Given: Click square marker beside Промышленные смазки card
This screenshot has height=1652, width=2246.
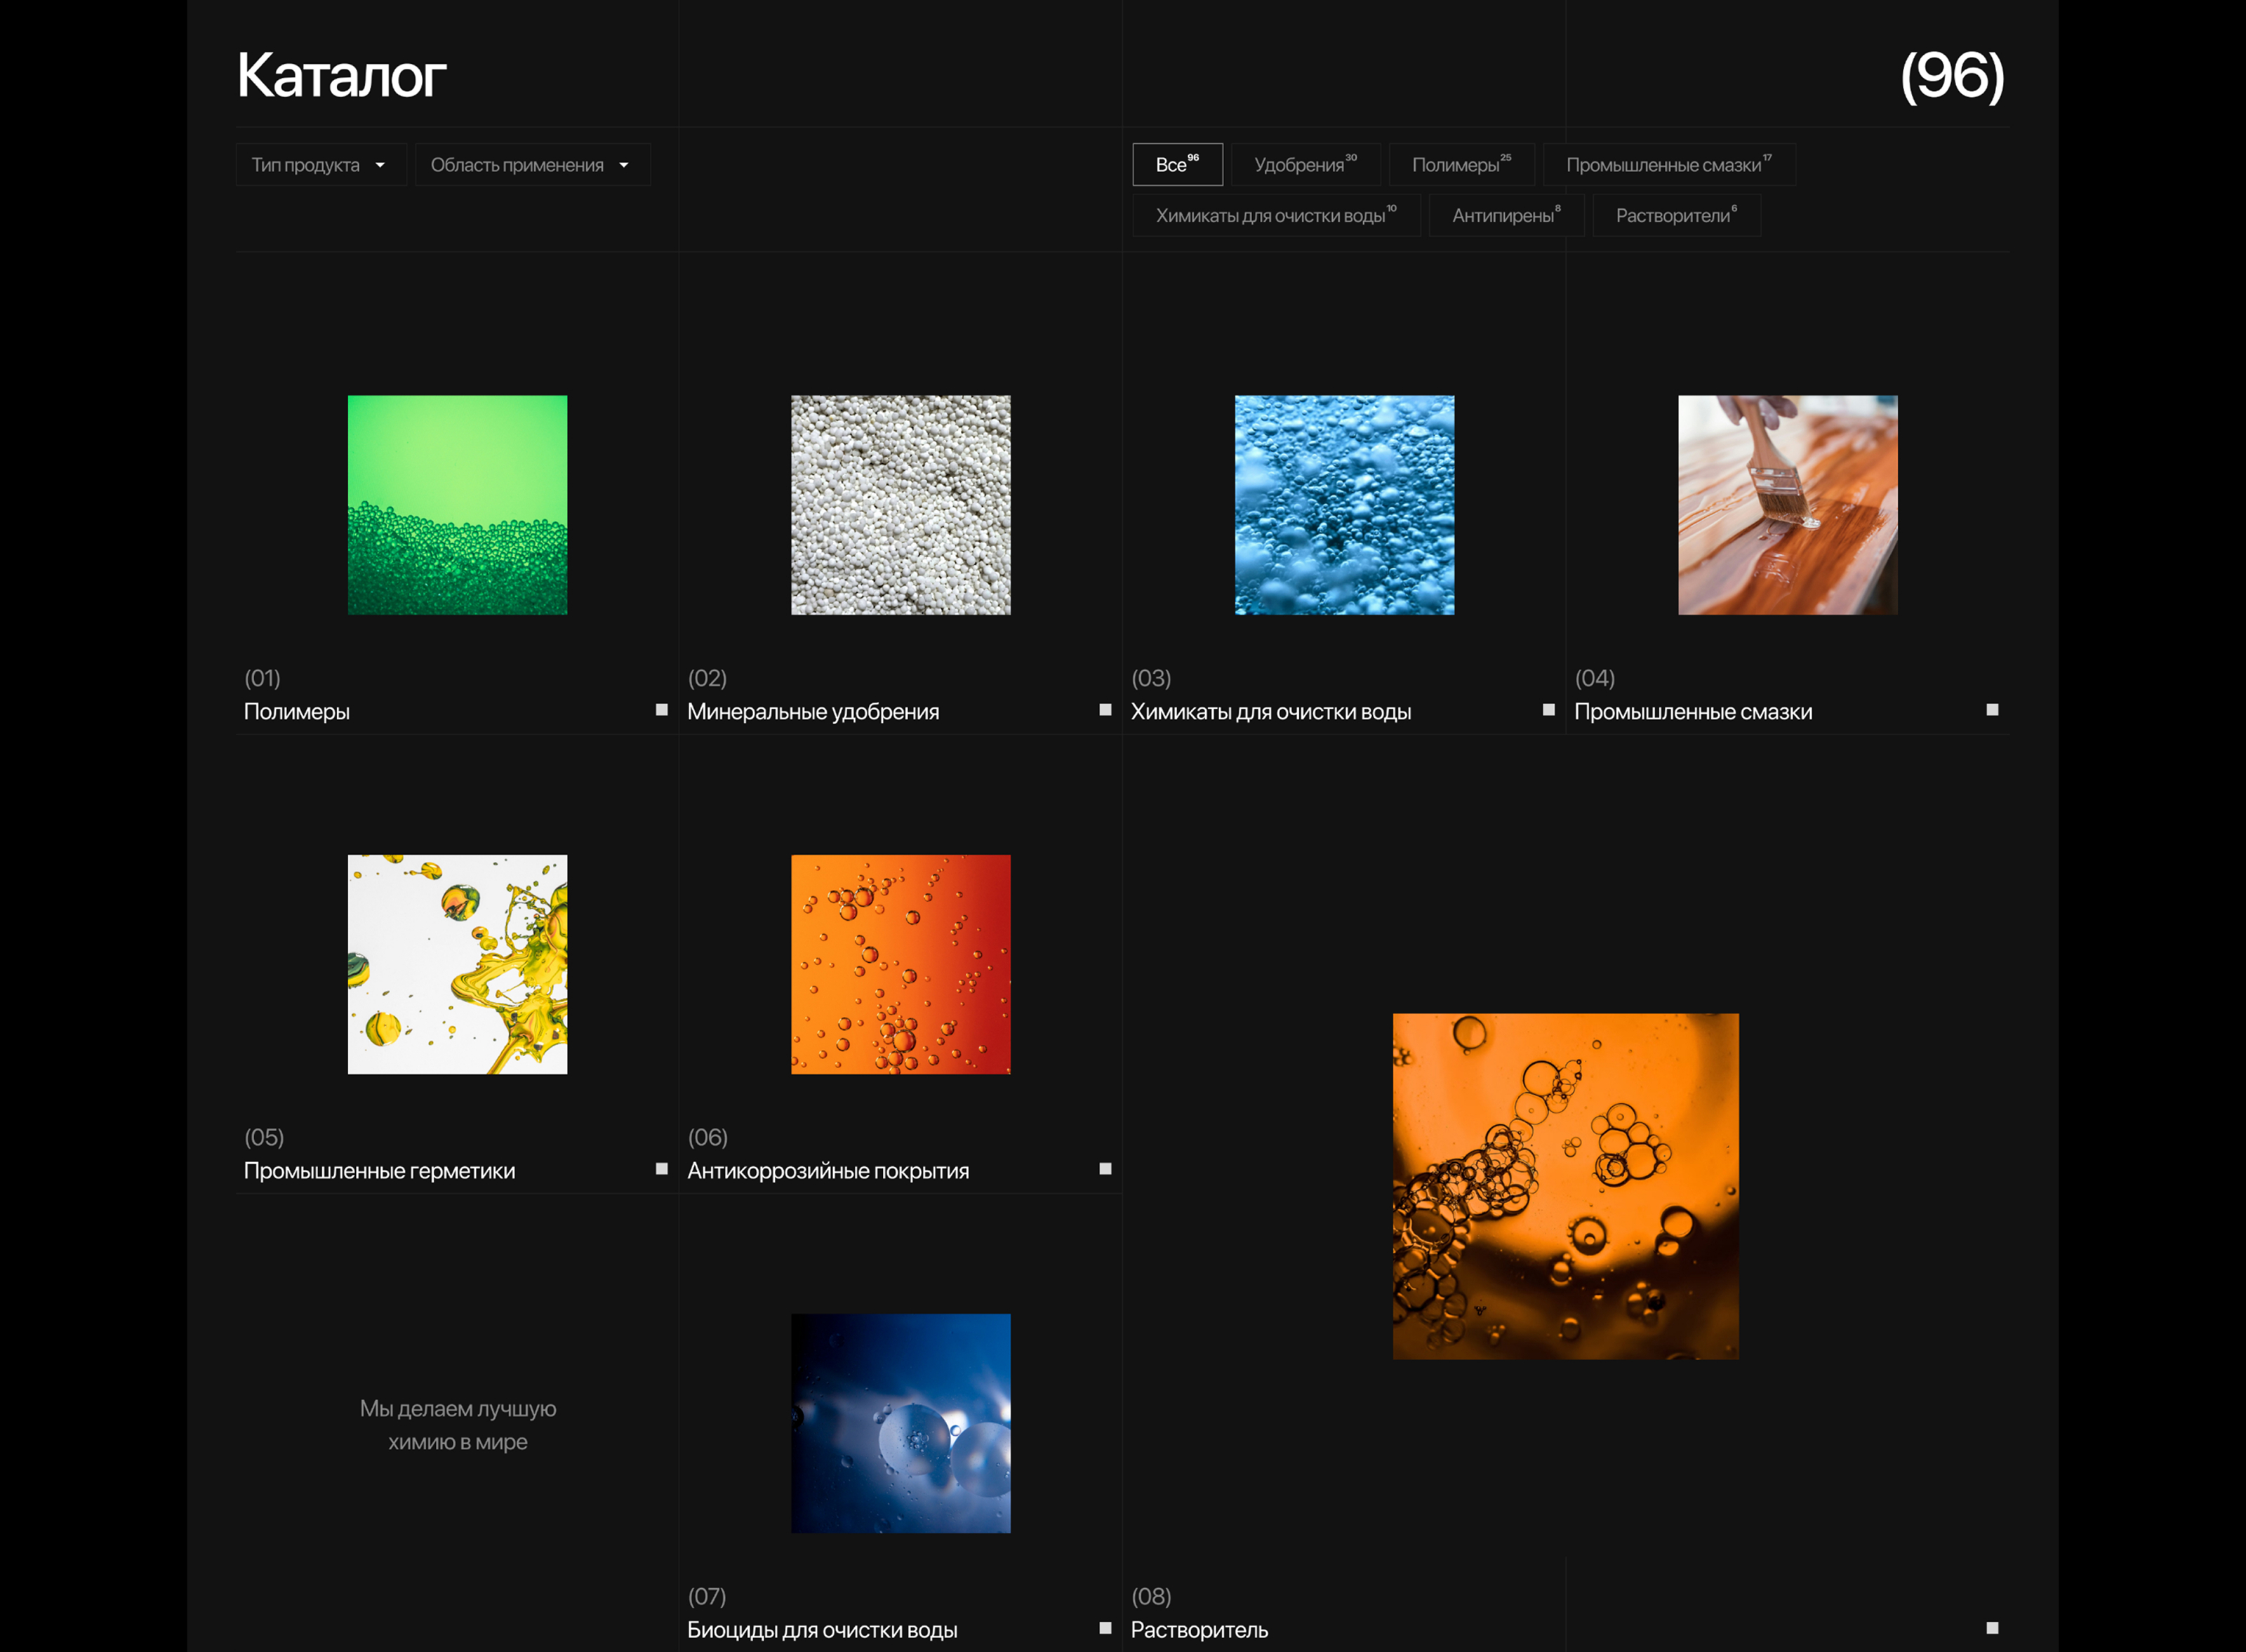Looking at the screenshot, I should tap(1992, 710).
